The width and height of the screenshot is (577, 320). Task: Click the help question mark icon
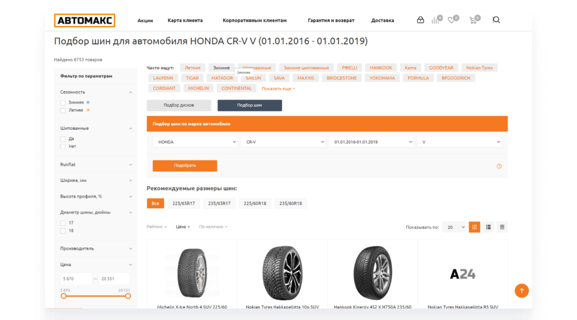click(x=499, y=166)
